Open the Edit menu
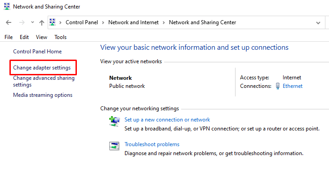329x169 pixels. click(24, 37)
